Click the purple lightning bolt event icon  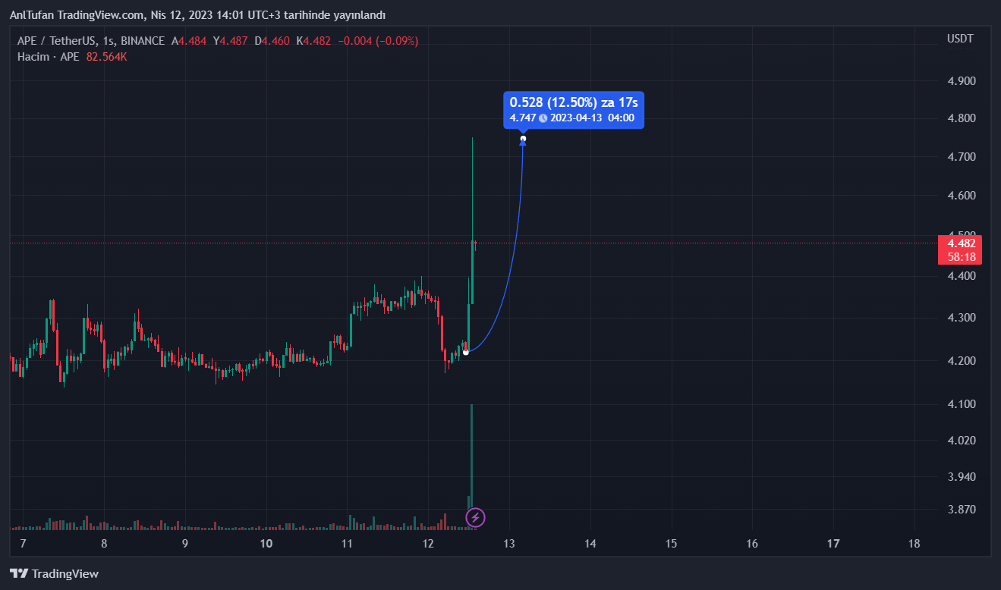point(475,518)
